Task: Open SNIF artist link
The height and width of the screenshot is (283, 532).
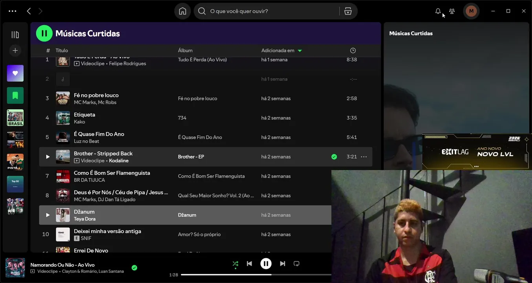Action: [x=86, y=238]
